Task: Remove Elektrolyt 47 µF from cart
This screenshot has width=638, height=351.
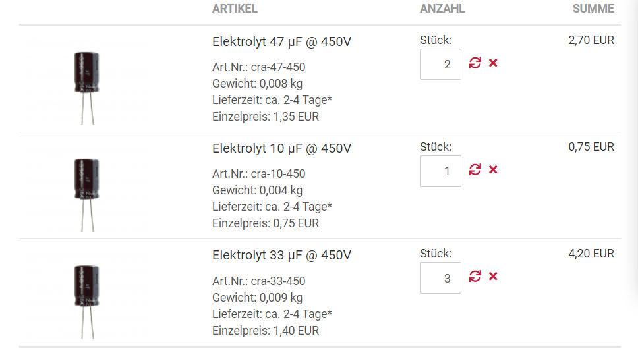Action: (x=493, y=63)
